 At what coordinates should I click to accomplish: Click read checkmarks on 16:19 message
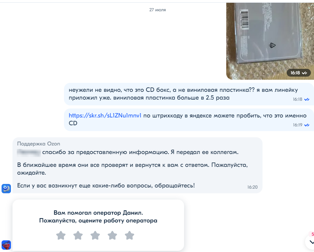pyautogui.click(x=307, y=125)
